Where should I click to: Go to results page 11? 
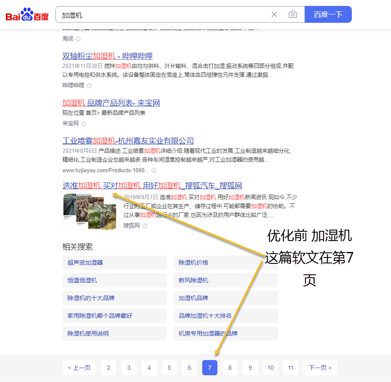(x=291, y=368)
